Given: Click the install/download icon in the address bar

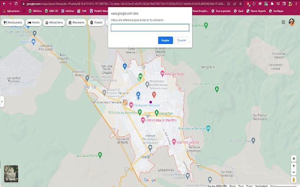Looking at the screenshot, I should [229, 4].
